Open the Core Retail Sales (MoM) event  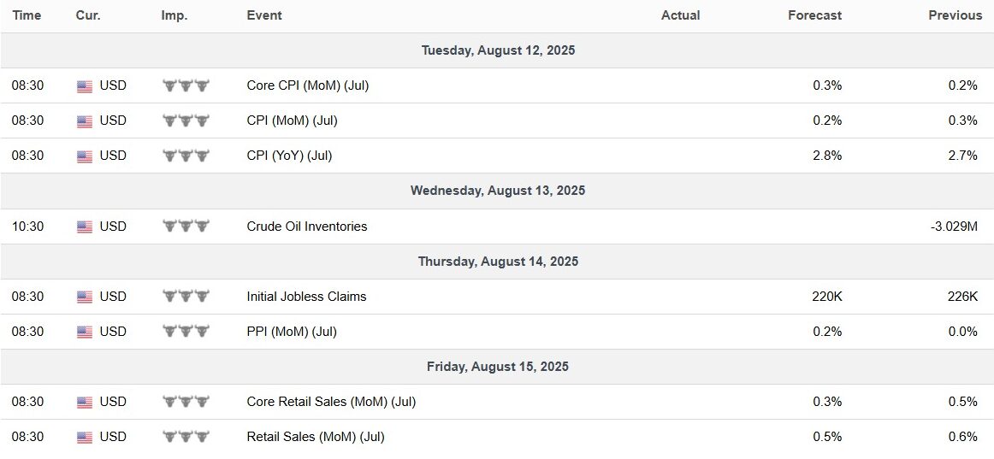(331, 402)
